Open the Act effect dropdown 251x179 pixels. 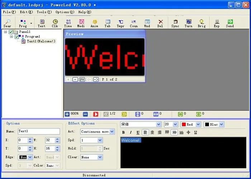point(112,132)
